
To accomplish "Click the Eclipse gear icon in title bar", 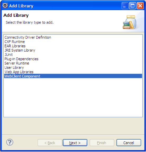I will [x=5, y=6].
